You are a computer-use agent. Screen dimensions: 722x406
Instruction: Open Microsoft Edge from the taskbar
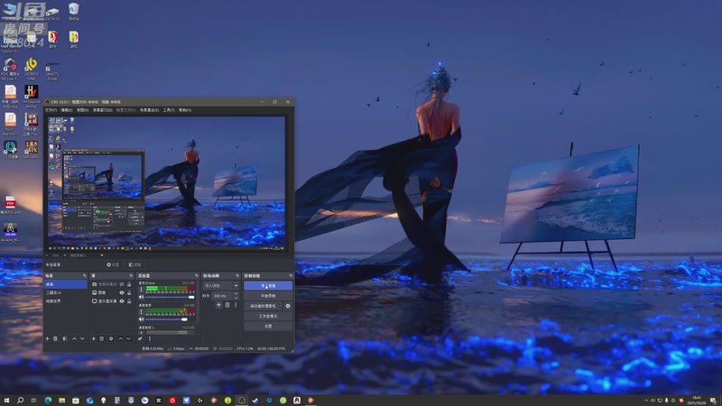pyautogui.click(x=48, y=401)
